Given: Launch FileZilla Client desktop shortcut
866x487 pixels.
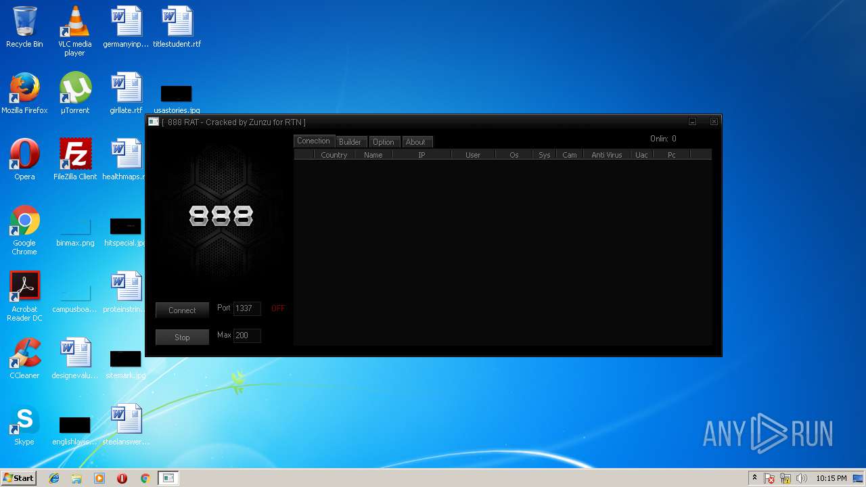Looking at the screenshot, I should (x=75, y=160).
